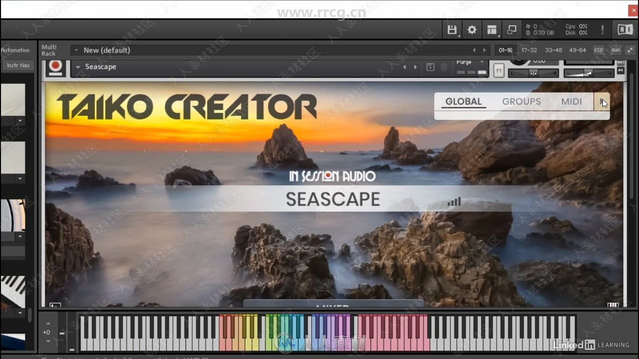This screenshot has height=359, width=639.
Task: Click the pitch bend wheel strip
Action: [x=62, y=333]
